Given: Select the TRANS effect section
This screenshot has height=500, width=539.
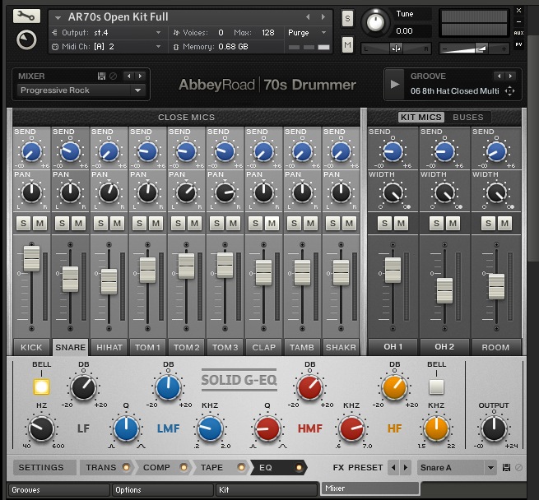Looking at the screenshot, I should (101, 467).
